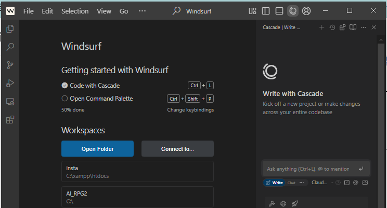The height and width of the screenshot is (208, 387).
Task: Open the Source Control view
Action: click(x=10, y=65)
